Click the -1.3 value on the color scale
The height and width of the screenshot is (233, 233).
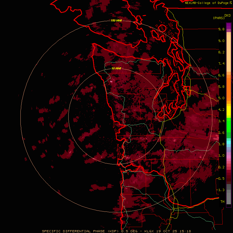[221, 190]
